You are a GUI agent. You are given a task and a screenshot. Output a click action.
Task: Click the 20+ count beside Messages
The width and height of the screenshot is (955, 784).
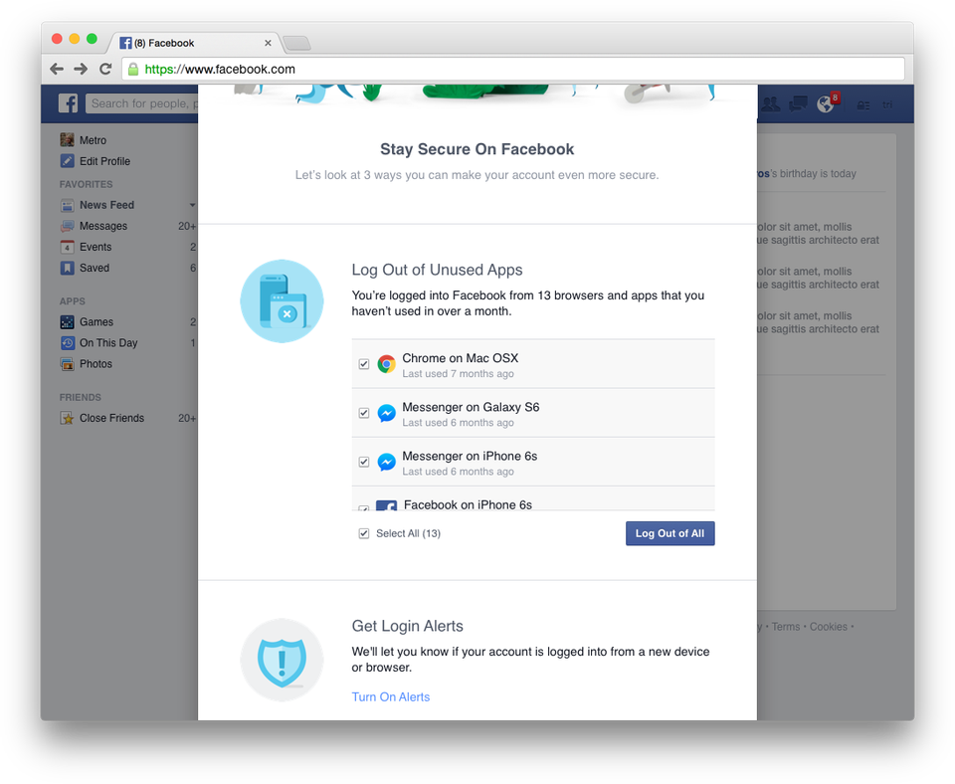click(186, 226)
